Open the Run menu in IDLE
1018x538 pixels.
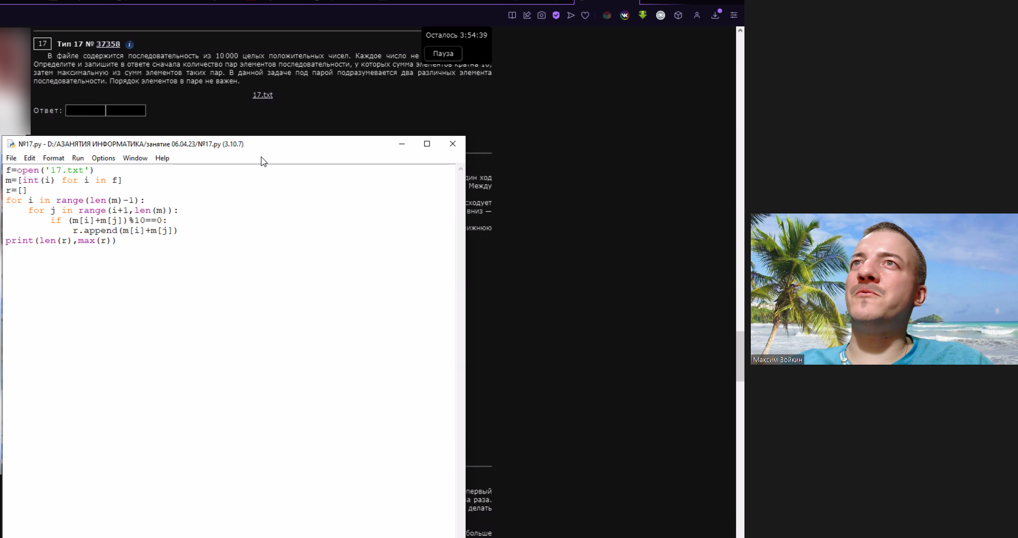(78, 158)
